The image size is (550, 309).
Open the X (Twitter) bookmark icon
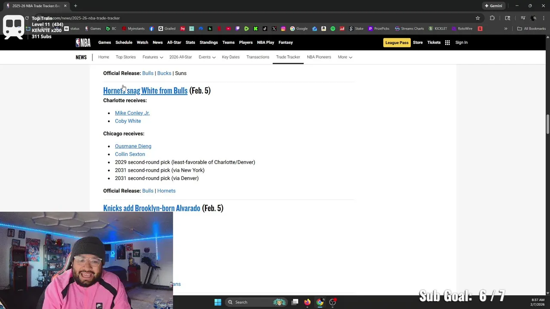(274, 29)
